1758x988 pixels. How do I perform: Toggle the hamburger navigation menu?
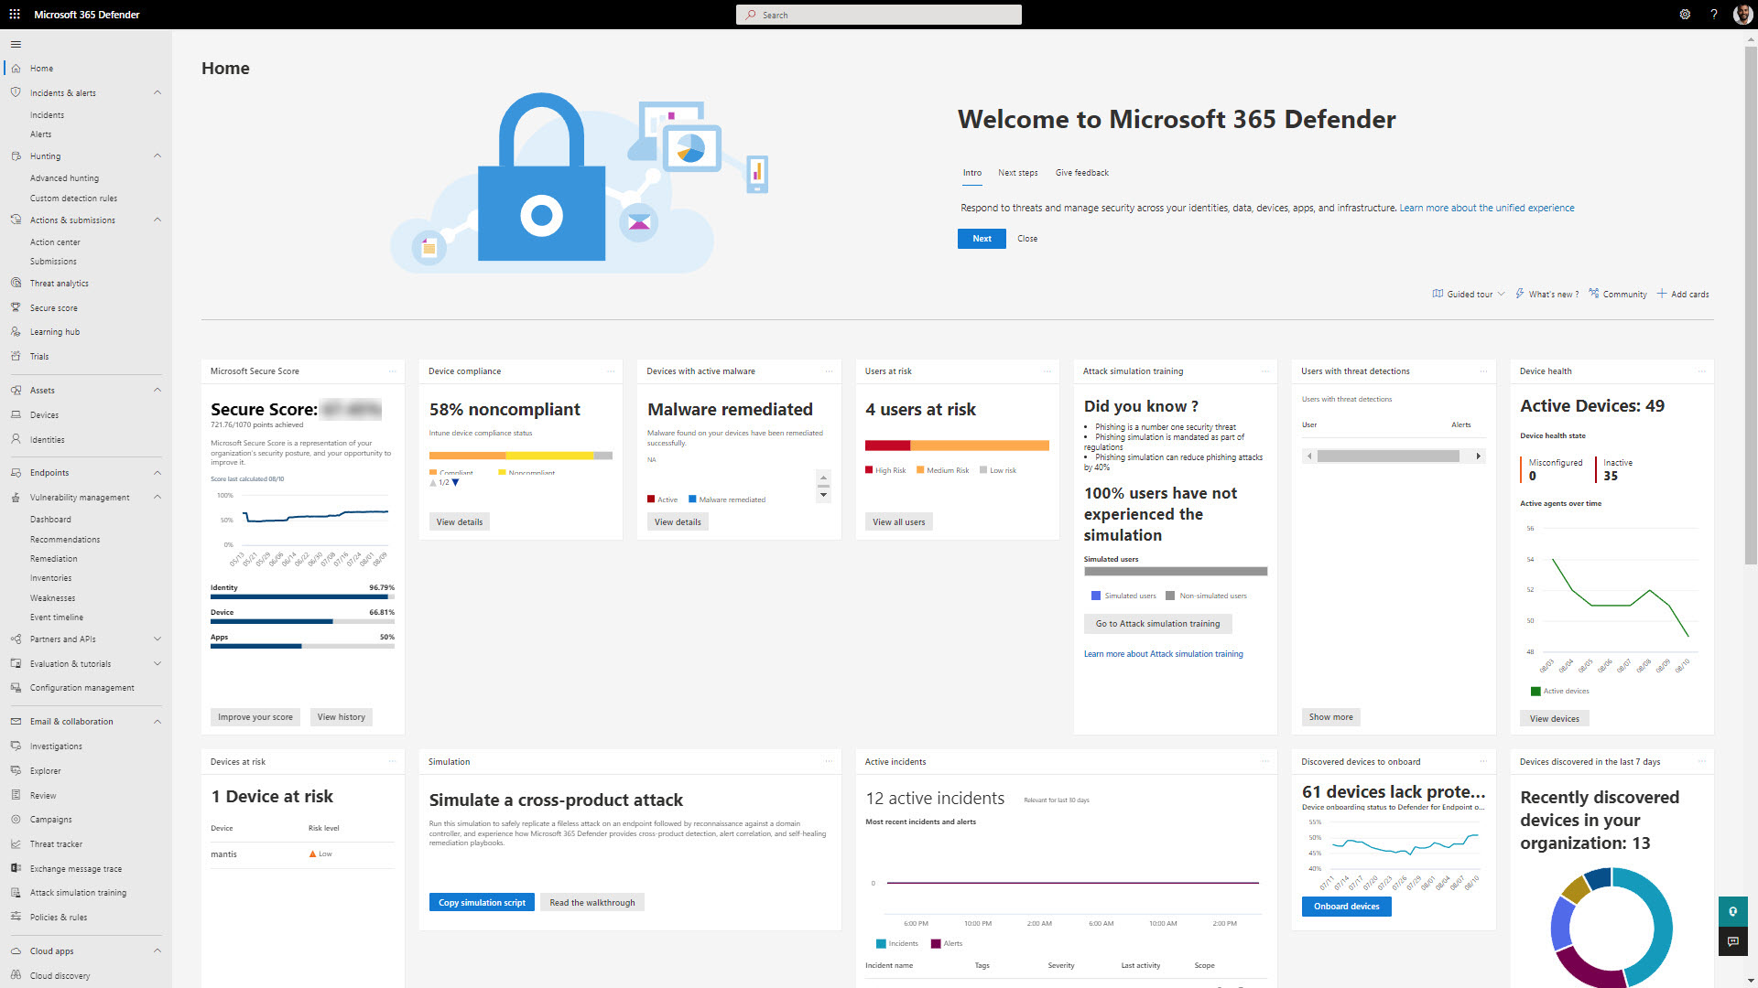click(x=16, y=44)
